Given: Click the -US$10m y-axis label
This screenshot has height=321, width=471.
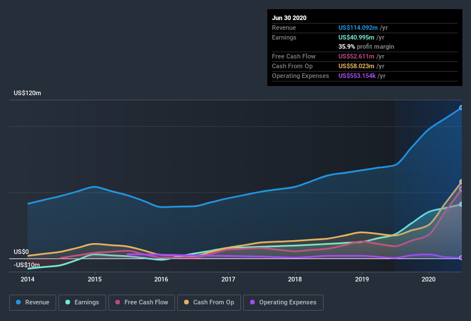Looking at the screenshot, I should (27, 265).
